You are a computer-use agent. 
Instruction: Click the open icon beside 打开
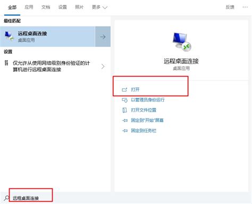[x=124, y=90]
